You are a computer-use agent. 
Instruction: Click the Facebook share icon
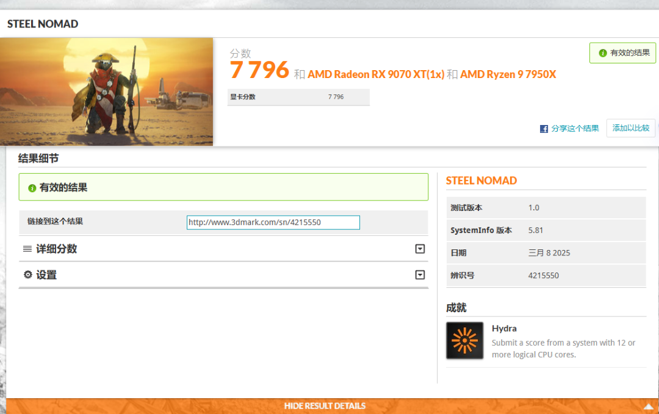click(544, 129)
